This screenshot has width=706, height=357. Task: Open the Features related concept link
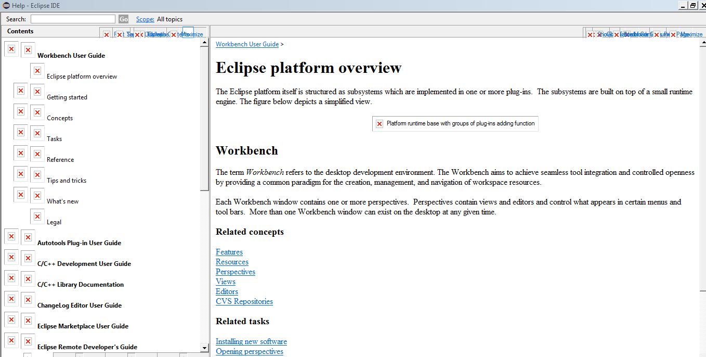(x=229, y=252)
